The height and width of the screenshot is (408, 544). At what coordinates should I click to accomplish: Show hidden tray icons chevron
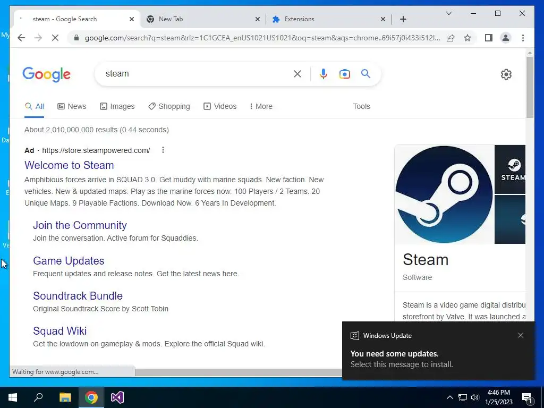449,397
